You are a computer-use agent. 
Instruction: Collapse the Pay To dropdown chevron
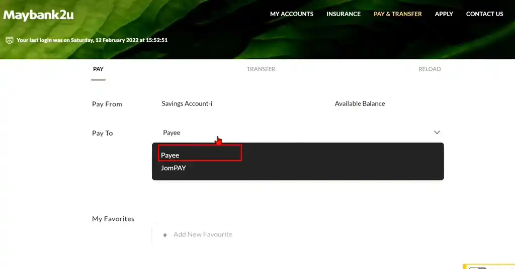tap(437, 132)
